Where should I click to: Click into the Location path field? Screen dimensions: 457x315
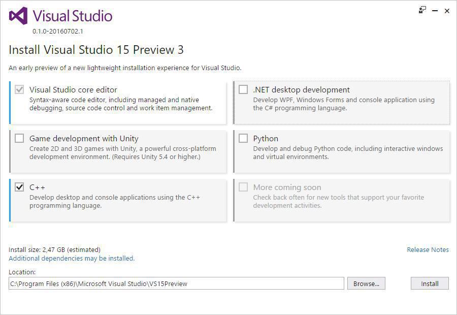tap(176, 283)
